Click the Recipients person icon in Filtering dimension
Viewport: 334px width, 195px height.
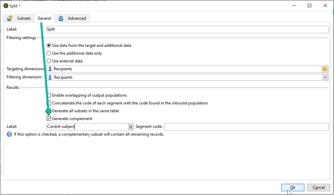(50, 77)
